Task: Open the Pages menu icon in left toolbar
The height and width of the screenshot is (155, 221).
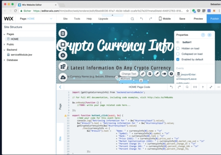Action: point(63,33)
